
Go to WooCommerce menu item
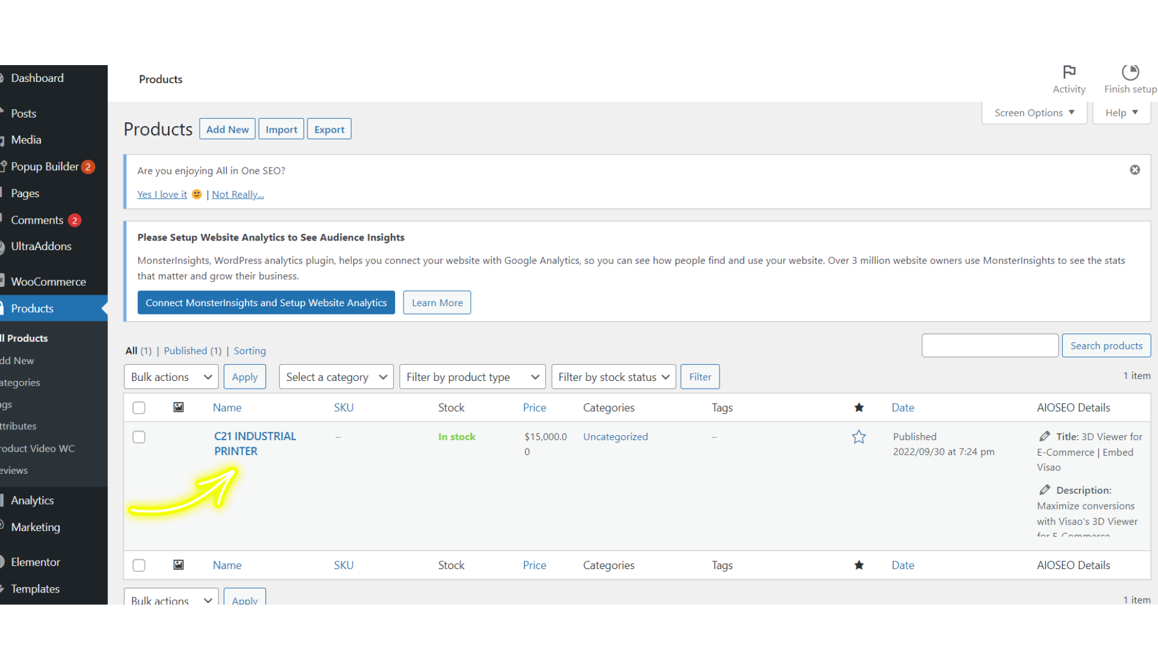pyautogui.click(x=48, y=281)
